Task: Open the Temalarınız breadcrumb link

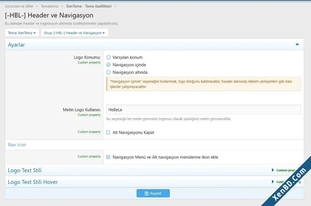Action: [50, 6]
